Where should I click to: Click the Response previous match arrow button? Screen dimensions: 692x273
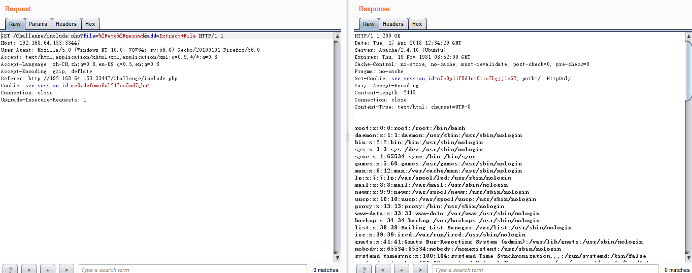383,269
